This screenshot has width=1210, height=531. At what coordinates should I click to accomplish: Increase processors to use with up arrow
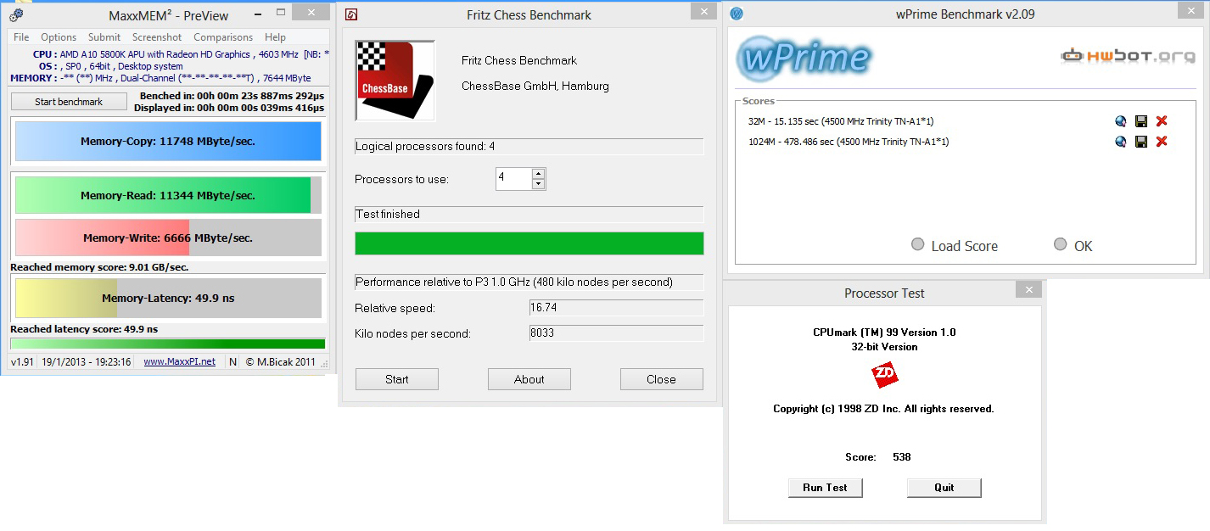[538, 174]
